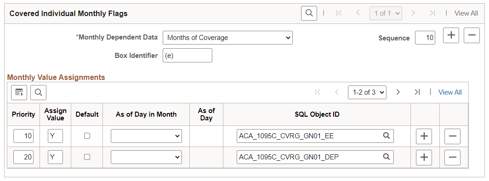Click View All in Monthly Value Assignments grid
This screenshot has width=489, height=181.
[450, 92]
